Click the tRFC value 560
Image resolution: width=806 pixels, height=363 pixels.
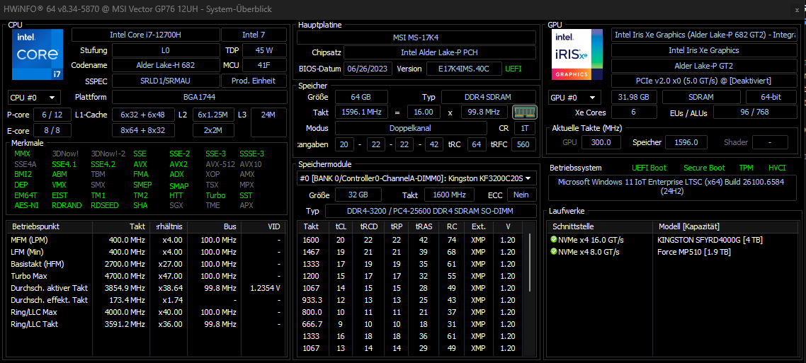[x=523, y=144]
